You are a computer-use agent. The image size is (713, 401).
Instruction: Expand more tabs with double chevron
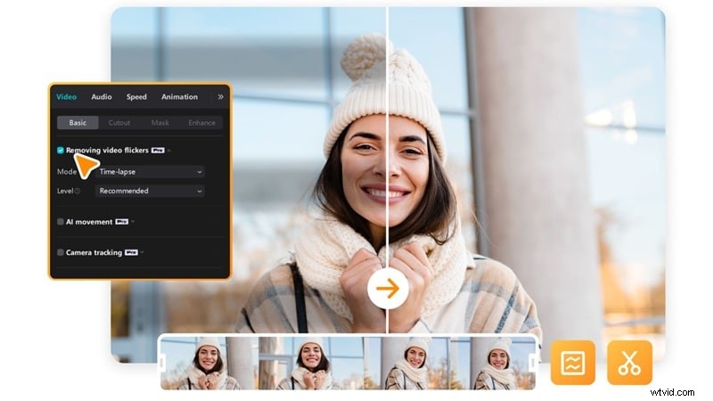click(x=220, y=97)
